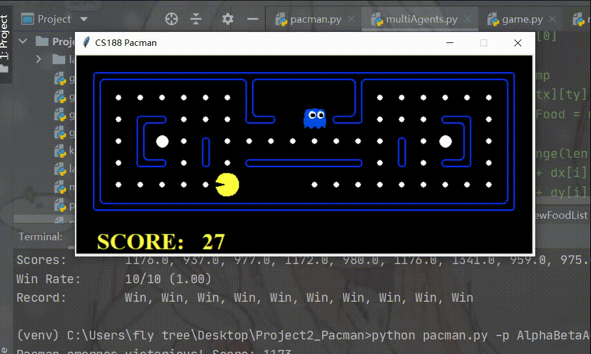
Task: Click the 'ewFoodList' text in the editor
Action: click(561, 215)
